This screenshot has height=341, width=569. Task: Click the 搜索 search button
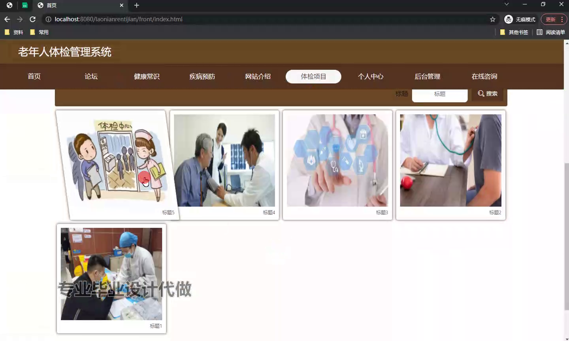[x=488, y=94]
